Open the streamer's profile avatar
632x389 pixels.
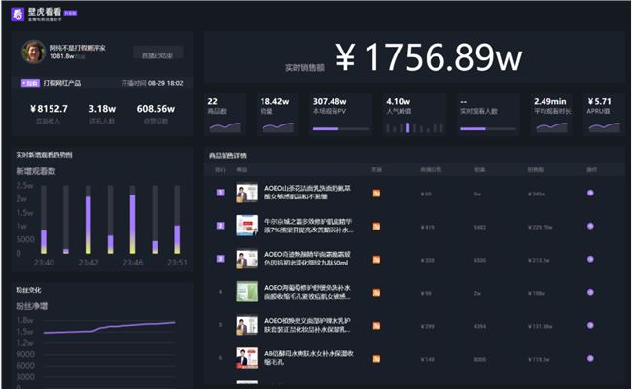point(32,52)
